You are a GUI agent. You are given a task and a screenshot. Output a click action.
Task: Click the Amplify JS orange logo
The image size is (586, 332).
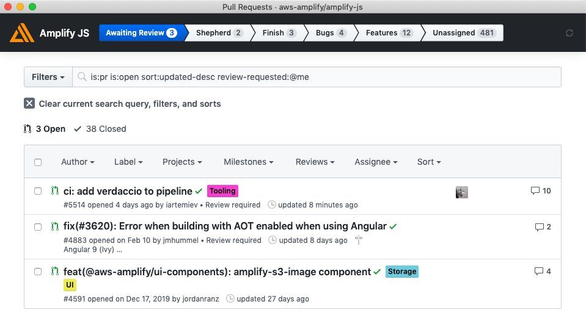(21, 33)
